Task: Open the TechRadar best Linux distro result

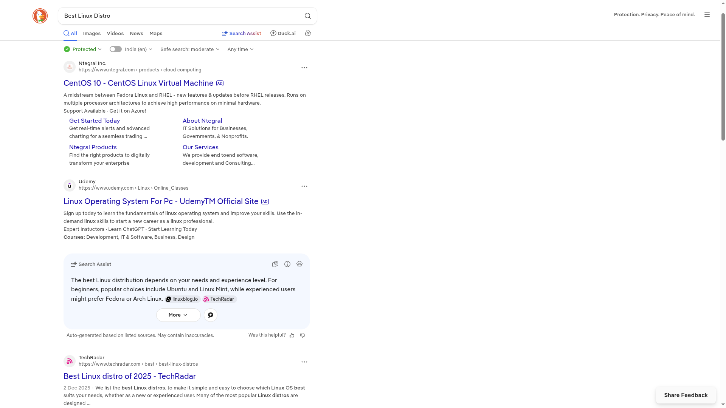Action: 129,376
